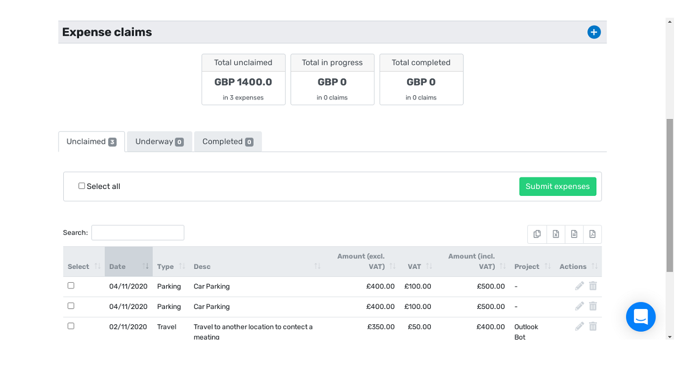The height and width of the screenshot is (379, 675).
Task: Check the first Car Parking row checkbox
Action: pos(71,285)
